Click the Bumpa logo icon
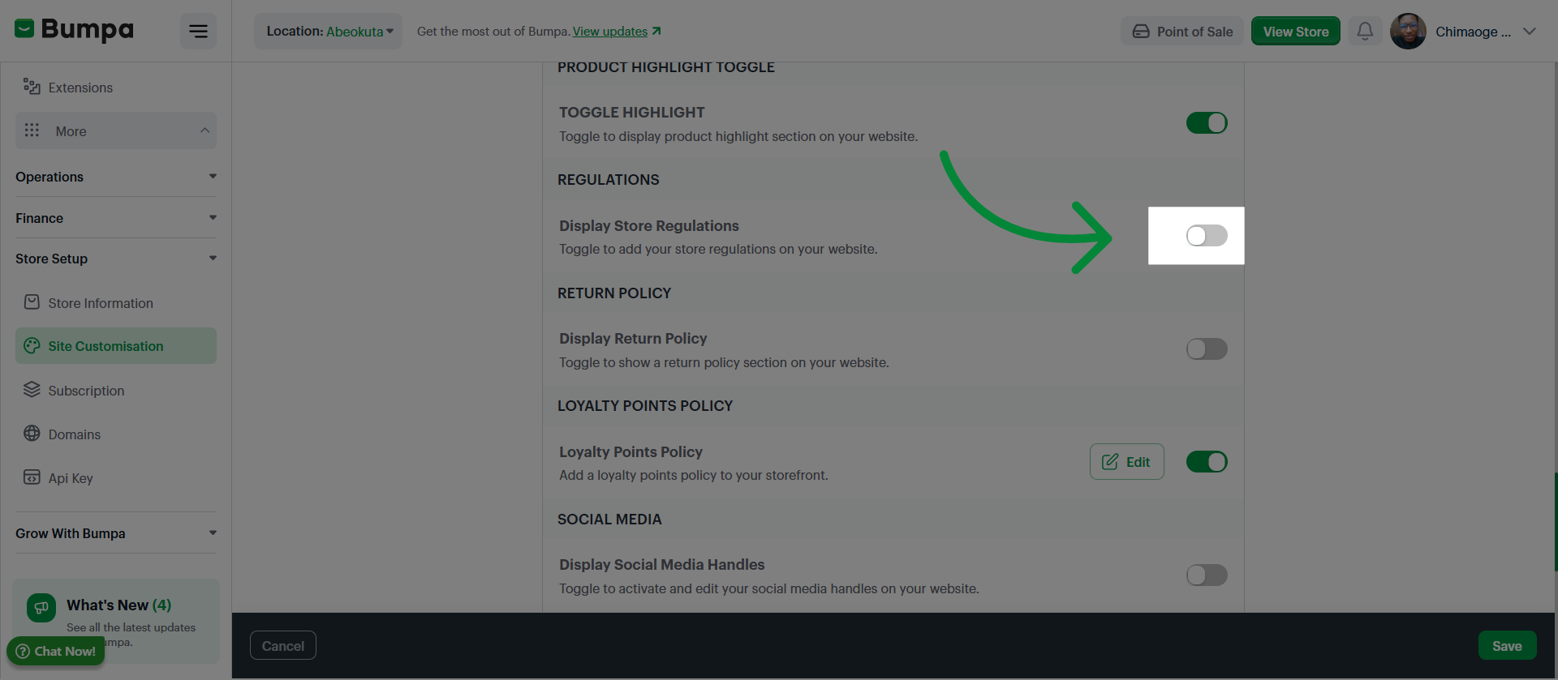The image size is (1558, 680). (24, 29)
